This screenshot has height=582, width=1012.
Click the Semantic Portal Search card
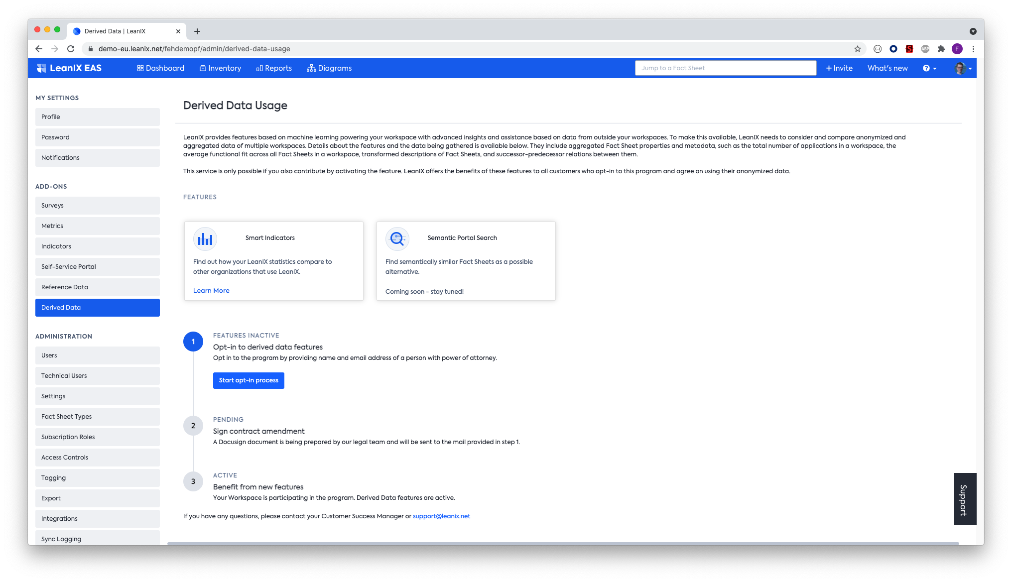point(466,261)
